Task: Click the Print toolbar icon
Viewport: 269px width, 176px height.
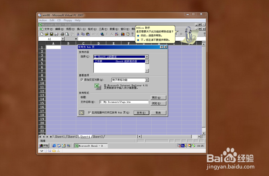Action: [x=62, y=34]
